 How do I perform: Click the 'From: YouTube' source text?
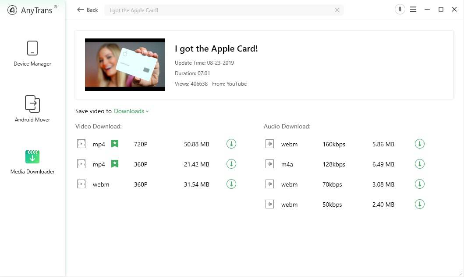point(229,84)
